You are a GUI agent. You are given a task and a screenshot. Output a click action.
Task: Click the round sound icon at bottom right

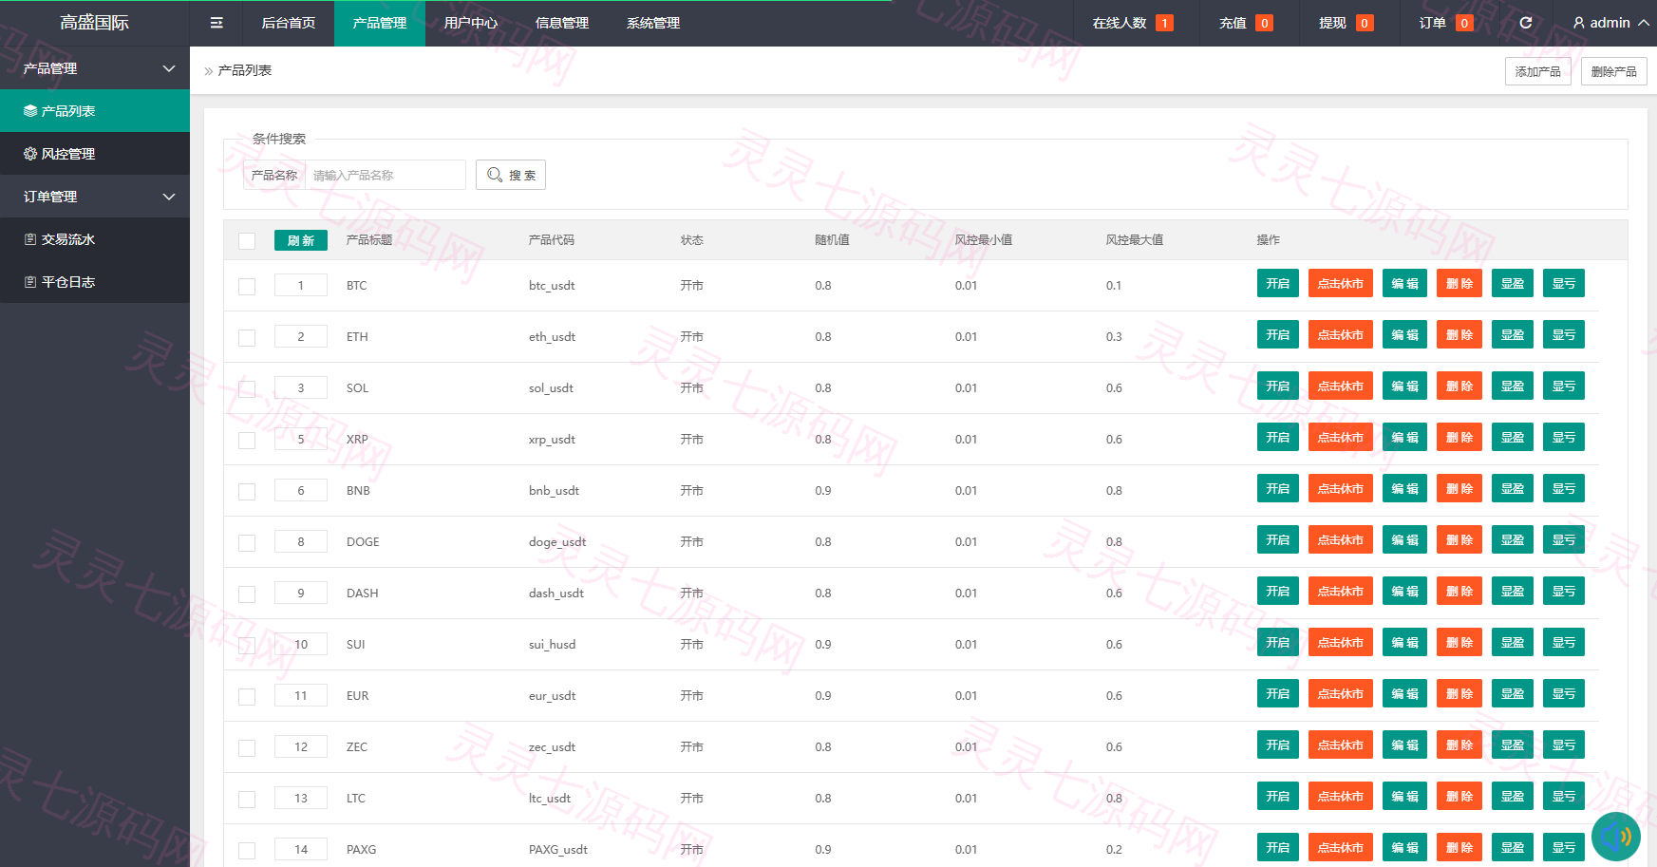(1616, 837)
